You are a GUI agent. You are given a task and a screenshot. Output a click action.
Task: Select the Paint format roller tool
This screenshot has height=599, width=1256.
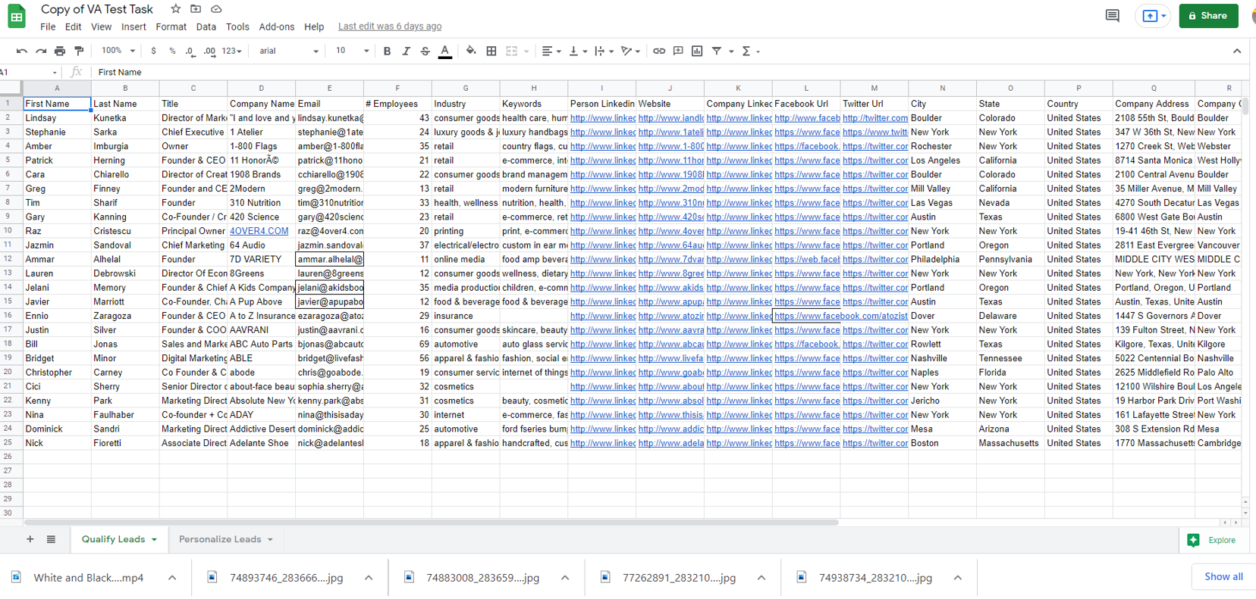[x=79, y=51]
